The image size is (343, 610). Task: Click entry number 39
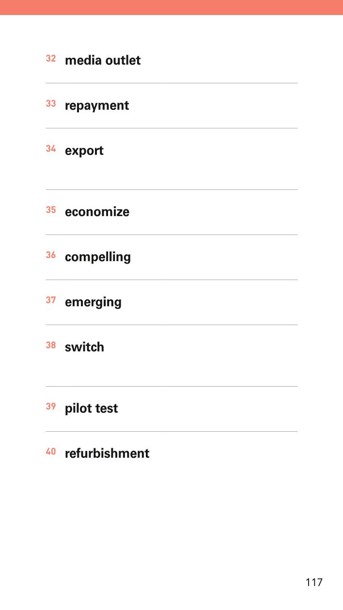click(51, 407)
